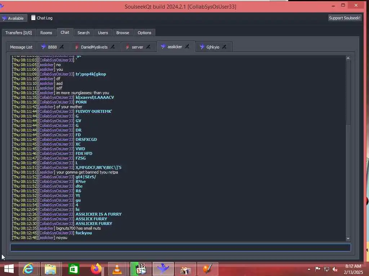Click message 'your gomma get banned tyou retpa'
The height and width of the screenshot is (276, 369).
coord(87,172)
